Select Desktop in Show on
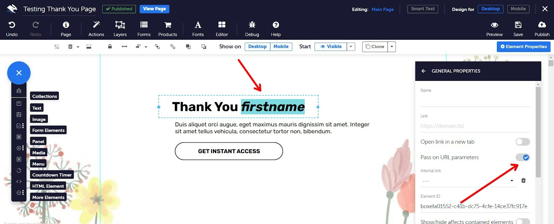This screenshot has width=554, height=224. (x=257, y=47)
